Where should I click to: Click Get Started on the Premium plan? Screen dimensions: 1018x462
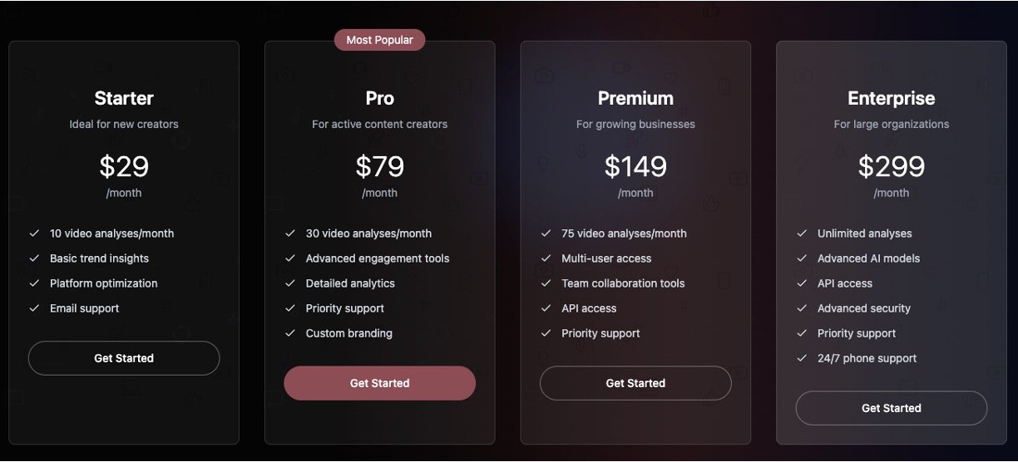(635, 383)
